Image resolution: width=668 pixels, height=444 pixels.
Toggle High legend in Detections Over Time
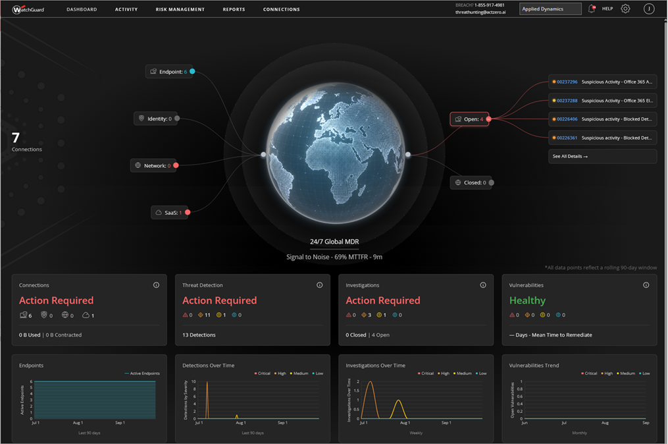coord(280,374)
